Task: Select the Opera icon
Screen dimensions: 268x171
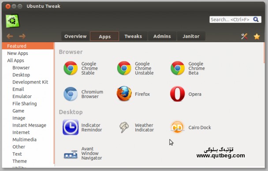Action: click(177, 94)
